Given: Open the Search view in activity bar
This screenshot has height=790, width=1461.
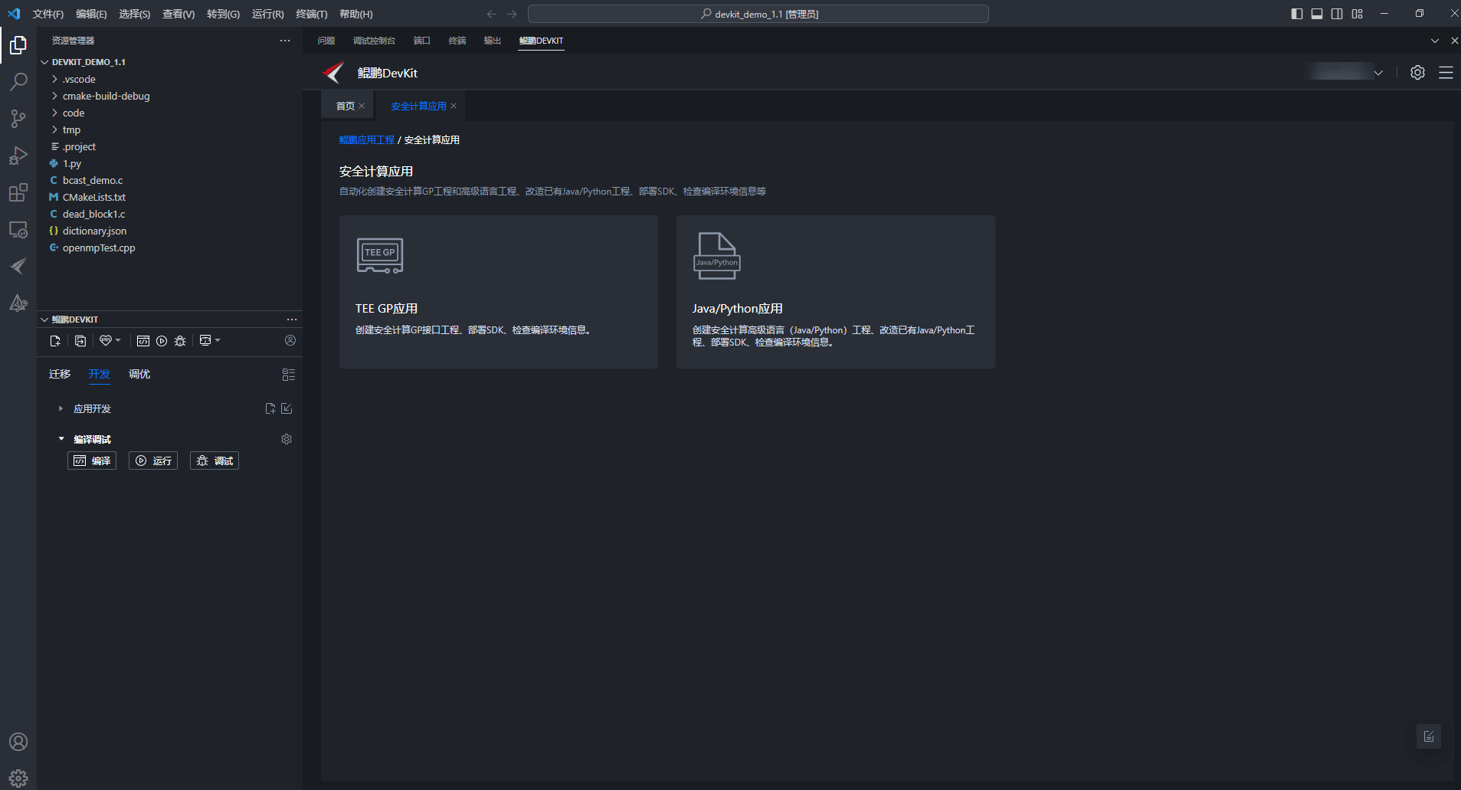Looking at the screenshot, I should [x=18, y=81].
